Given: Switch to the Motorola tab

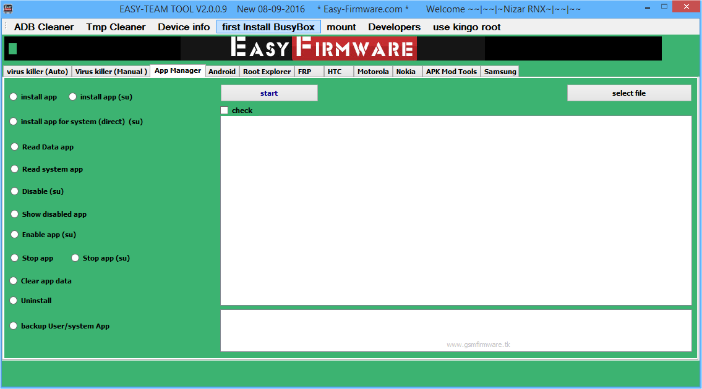Looking at the screenshot, I should pyautogui.click(x=373, y=72).
